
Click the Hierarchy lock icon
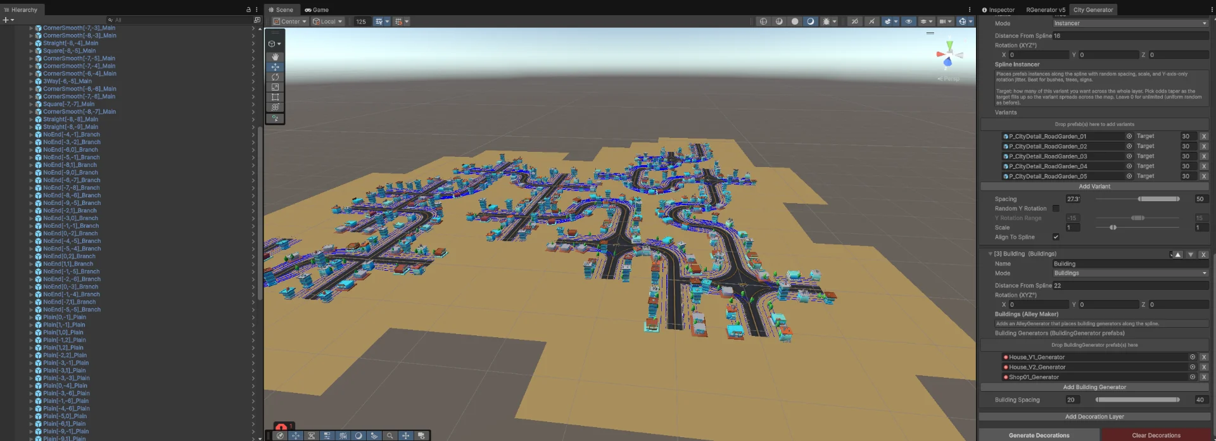pyautogui.click(x=249, y=10)
